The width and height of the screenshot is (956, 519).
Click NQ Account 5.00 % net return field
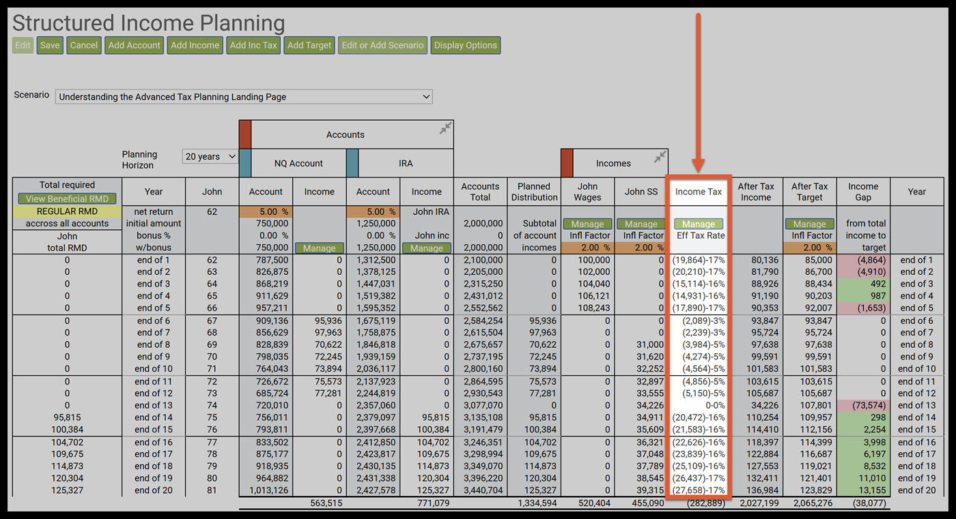click(x=266, y=211)
